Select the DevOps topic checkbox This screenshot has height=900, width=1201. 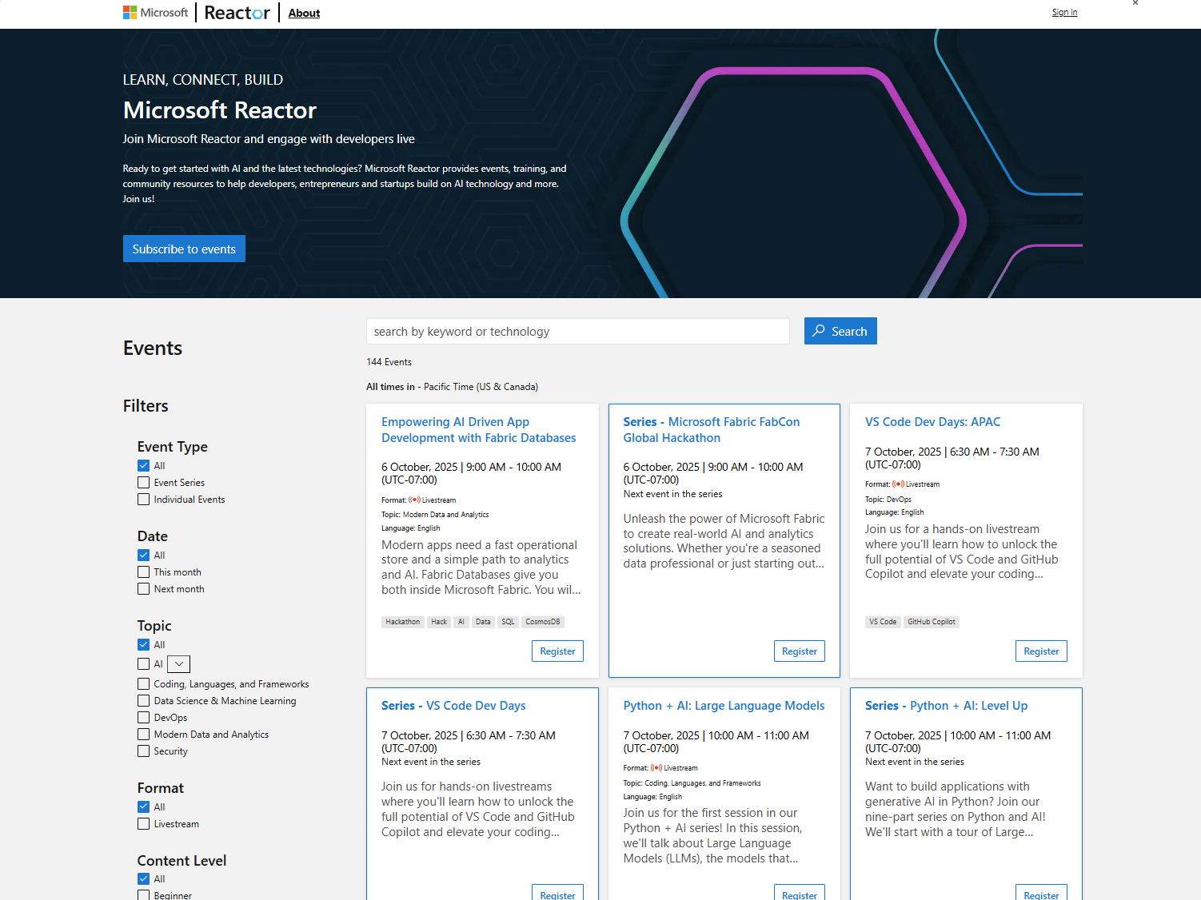tap(144, 718)
